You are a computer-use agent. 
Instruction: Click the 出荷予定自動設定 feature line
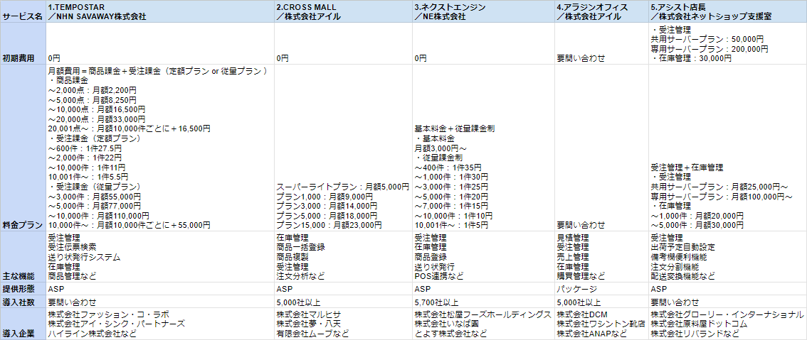coord(683,247)
